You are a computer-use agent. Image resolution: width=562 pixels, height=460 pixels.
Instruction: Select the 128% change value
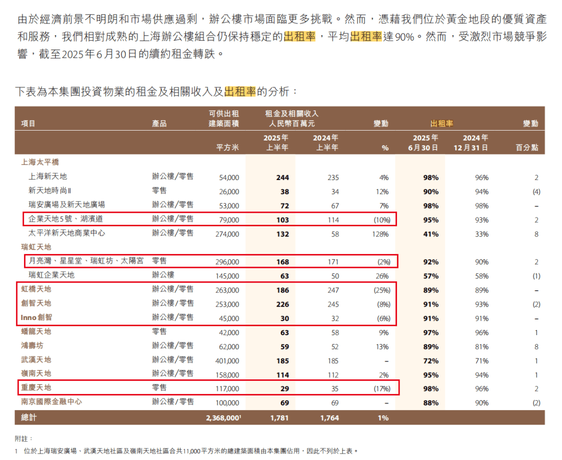(x=380, y=234)
